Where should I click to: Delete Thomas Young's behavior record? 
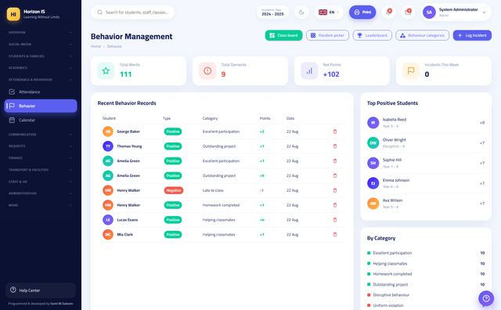[x=335, y=146]
